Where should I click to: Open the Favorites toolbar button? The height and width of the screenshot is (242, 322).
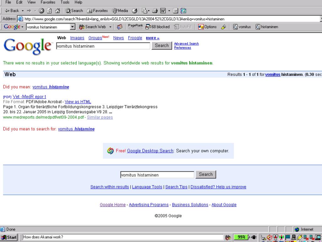coord(97,11)
